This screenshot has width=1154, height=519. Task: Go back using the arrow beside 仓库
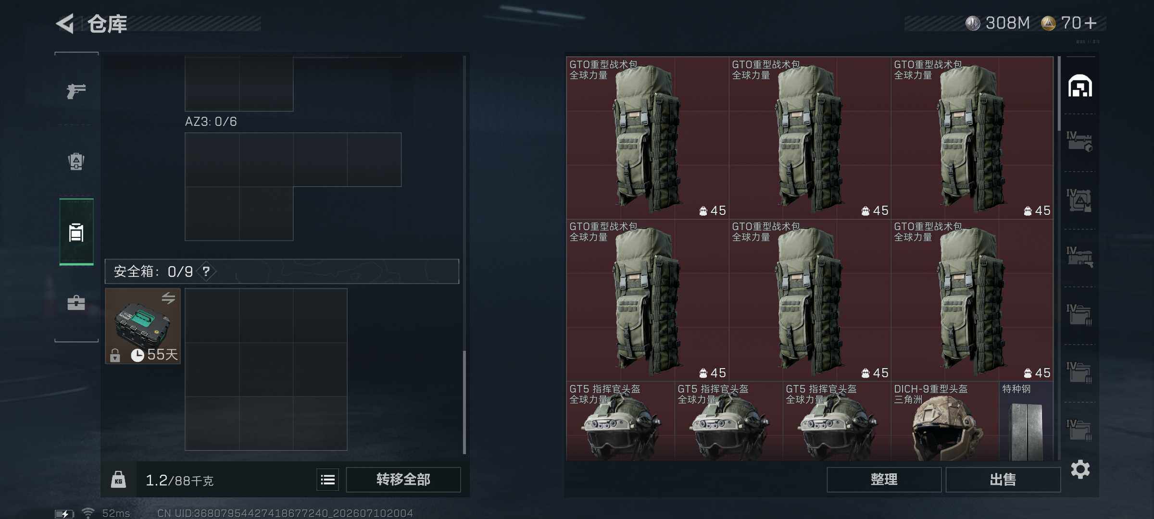[x=65, y=23]
